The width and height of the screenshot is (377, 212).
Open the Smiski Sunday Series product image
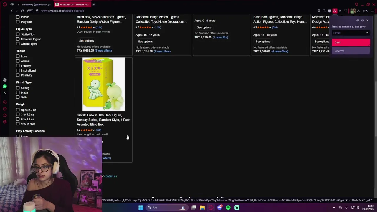click(x=104, y=85)
